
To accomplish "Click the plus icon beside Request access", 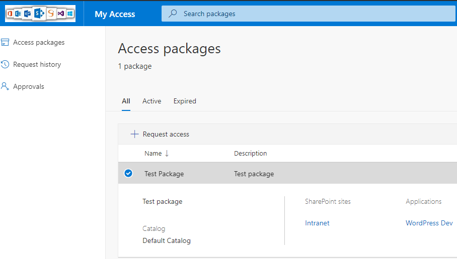I will (134, 134).
